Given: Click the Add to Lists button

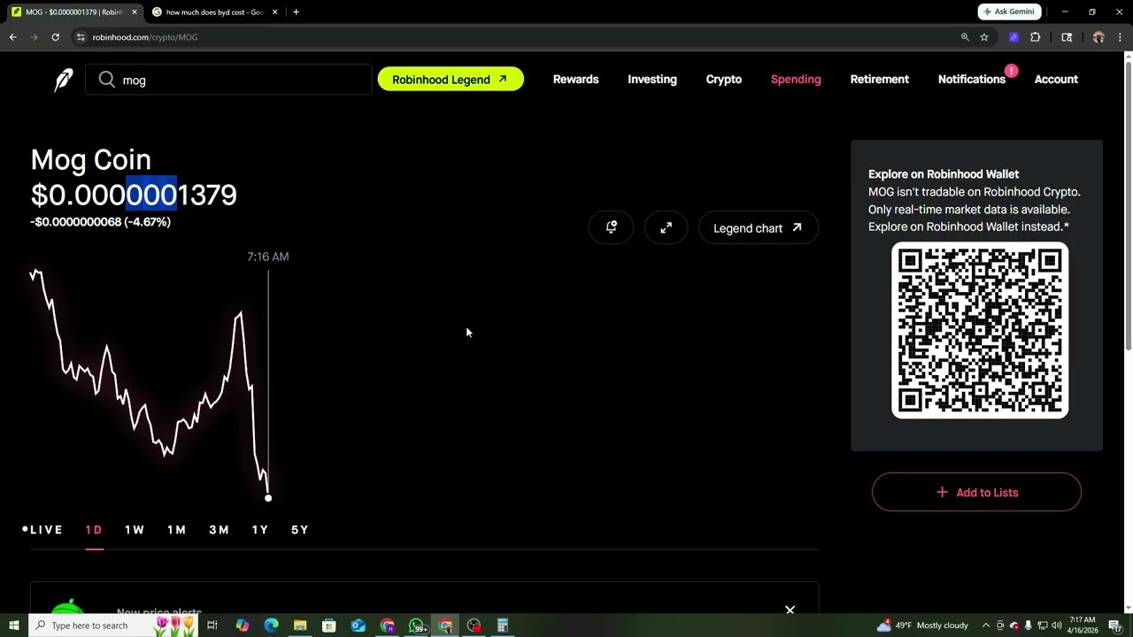Looking at the screenshot, I should pos(976,492).
